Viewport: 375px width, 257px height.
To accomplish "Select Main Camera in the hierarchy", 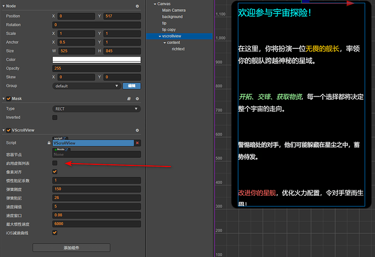I will 173,10.
